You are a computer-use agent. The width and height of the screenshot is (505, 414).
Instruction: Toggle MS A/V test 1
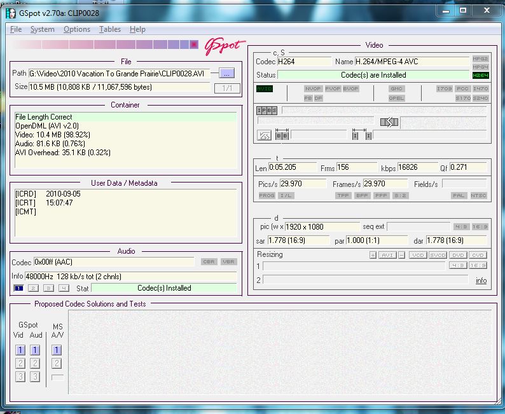point(57,350)
